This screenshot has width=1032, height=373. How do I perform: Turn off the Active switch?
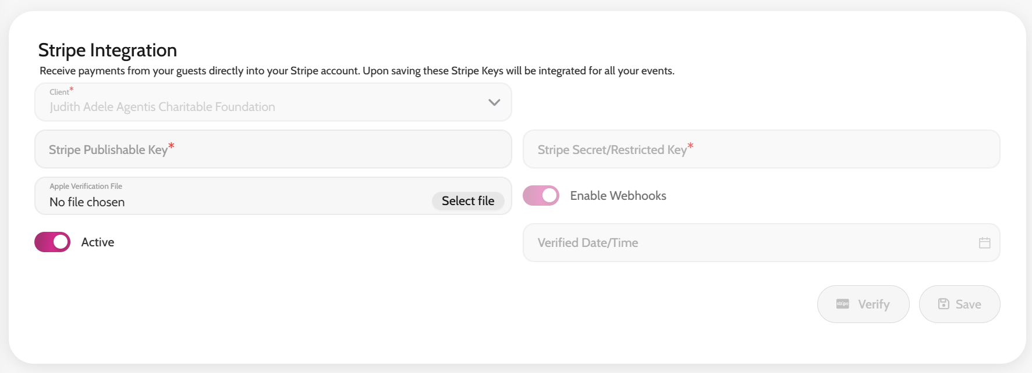(x=52, y=242)
